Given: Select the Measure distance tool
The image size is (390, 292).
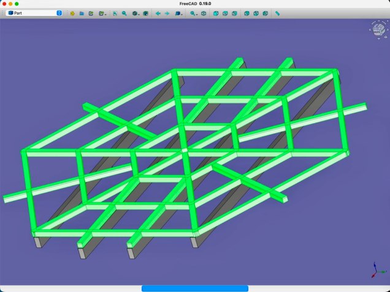Looking at the screenshot, I should pos(278,13).
